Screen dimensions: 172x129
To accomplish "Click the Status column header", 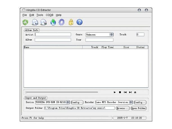I will [137, 47].
